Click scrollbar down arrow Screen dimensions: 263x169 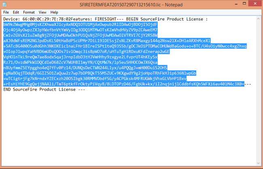coord(258,163)
